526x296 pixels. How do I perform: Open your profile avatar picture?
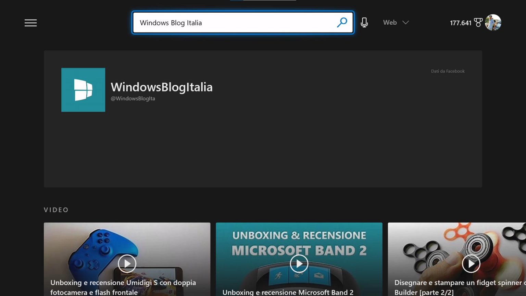click(493, 22)
